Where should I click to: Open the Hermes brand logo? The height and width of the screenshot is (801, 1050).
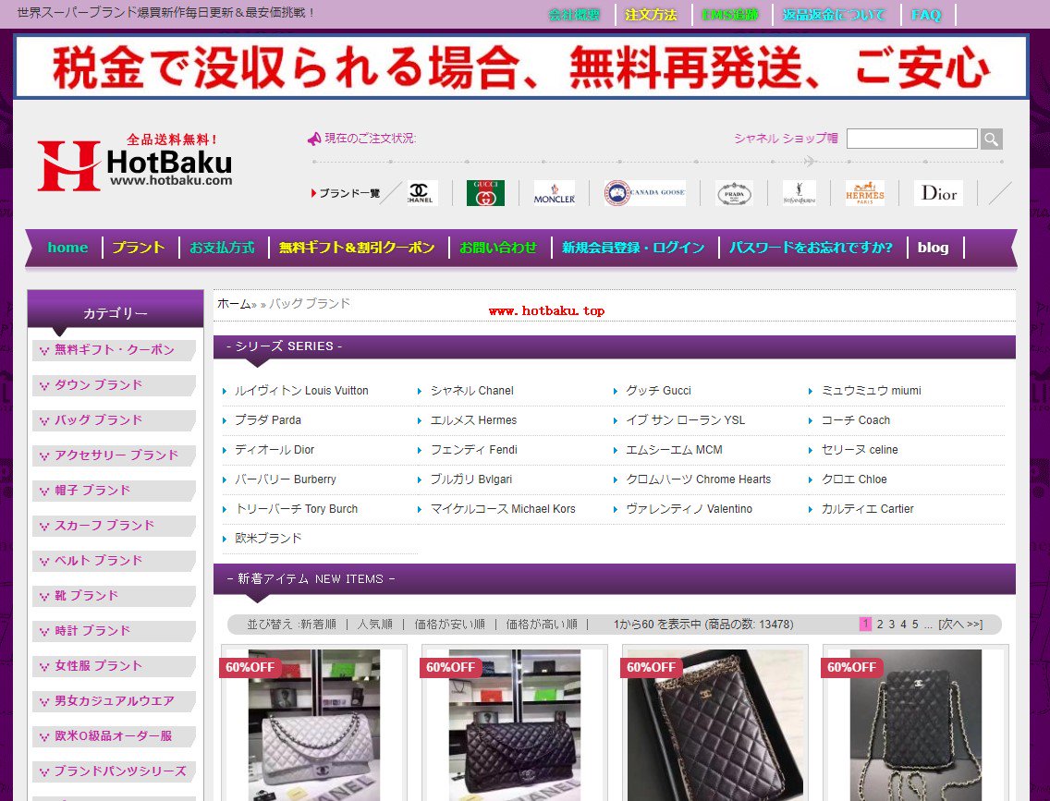[864, 193]
